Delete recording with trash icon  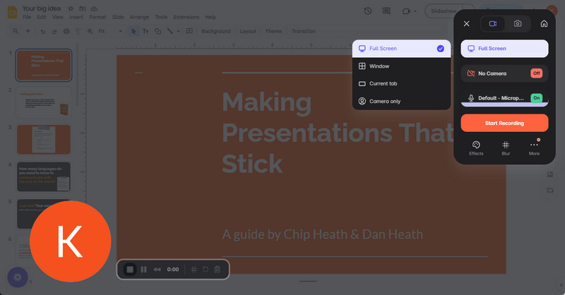click(x=218, y=270)
